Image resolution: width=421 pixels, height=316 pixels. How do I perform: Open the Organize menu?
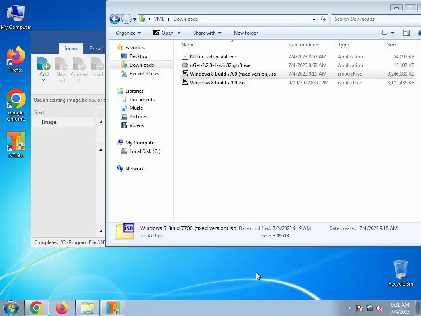pos(128,33)
